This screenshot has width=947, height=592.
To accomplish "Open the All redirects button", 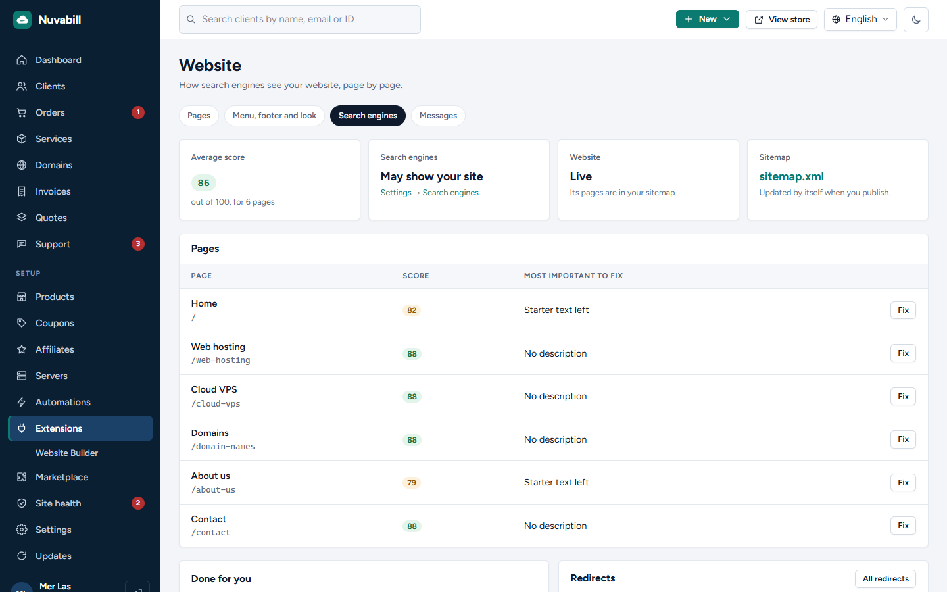I will point(885,579).
